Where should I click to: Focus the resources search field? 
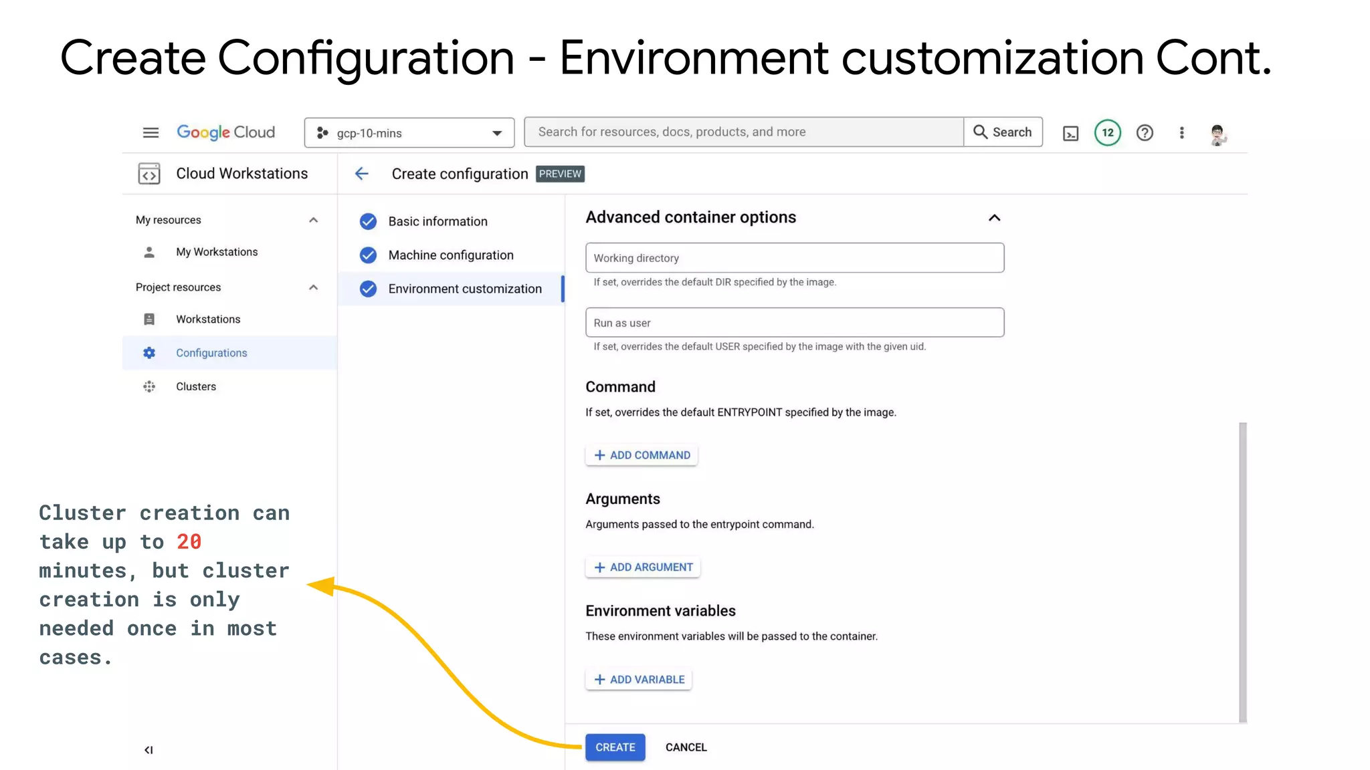point(744,132)
